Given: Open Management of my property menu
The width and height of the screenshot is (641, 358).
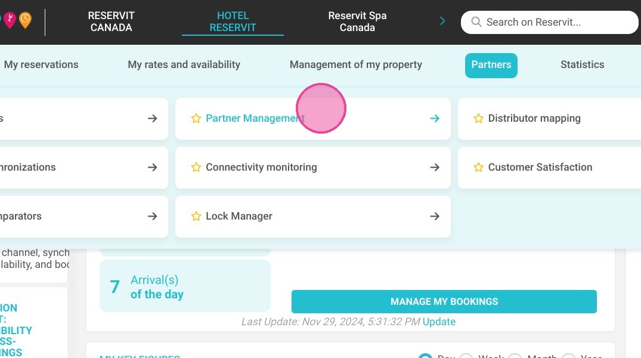Looking at the screenshot, I should pos(355,64).
